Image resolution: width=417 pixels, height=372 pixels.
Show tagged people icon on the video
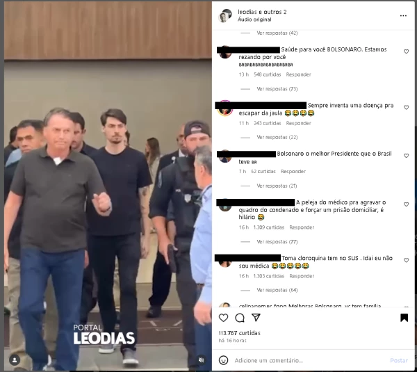(15, 360)
